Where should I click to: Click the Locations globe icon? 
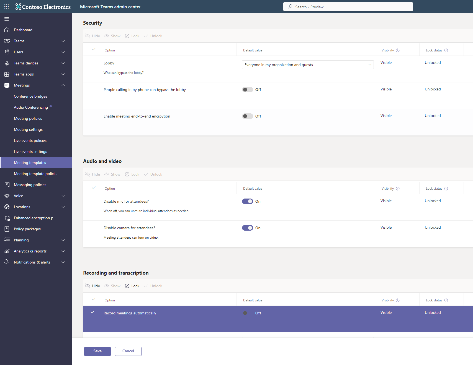point(7,207)
